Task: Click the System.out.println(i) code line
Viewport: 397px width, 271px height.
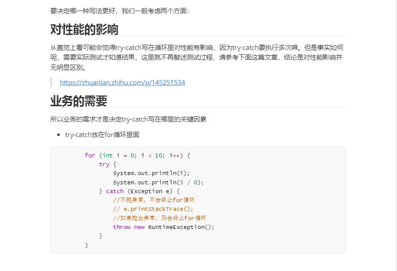Action: 151,173
